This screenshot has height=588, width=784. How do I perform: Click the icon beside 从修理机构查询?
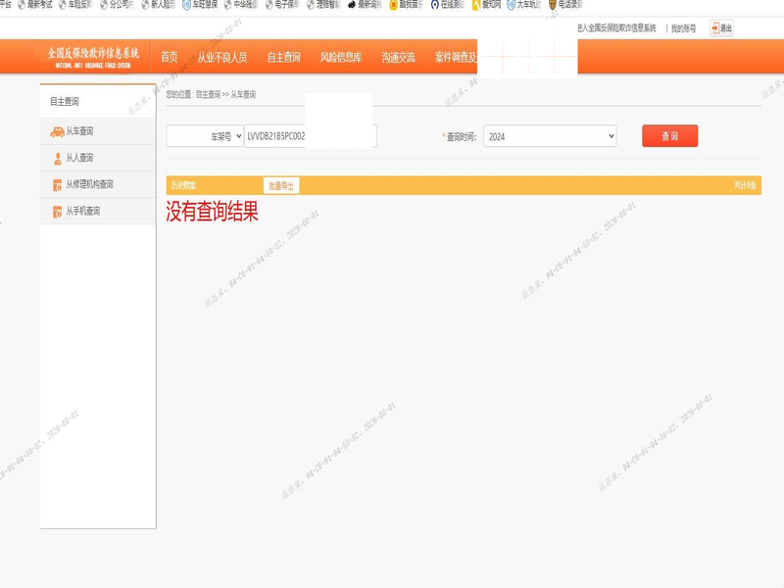tap(58, 185)
